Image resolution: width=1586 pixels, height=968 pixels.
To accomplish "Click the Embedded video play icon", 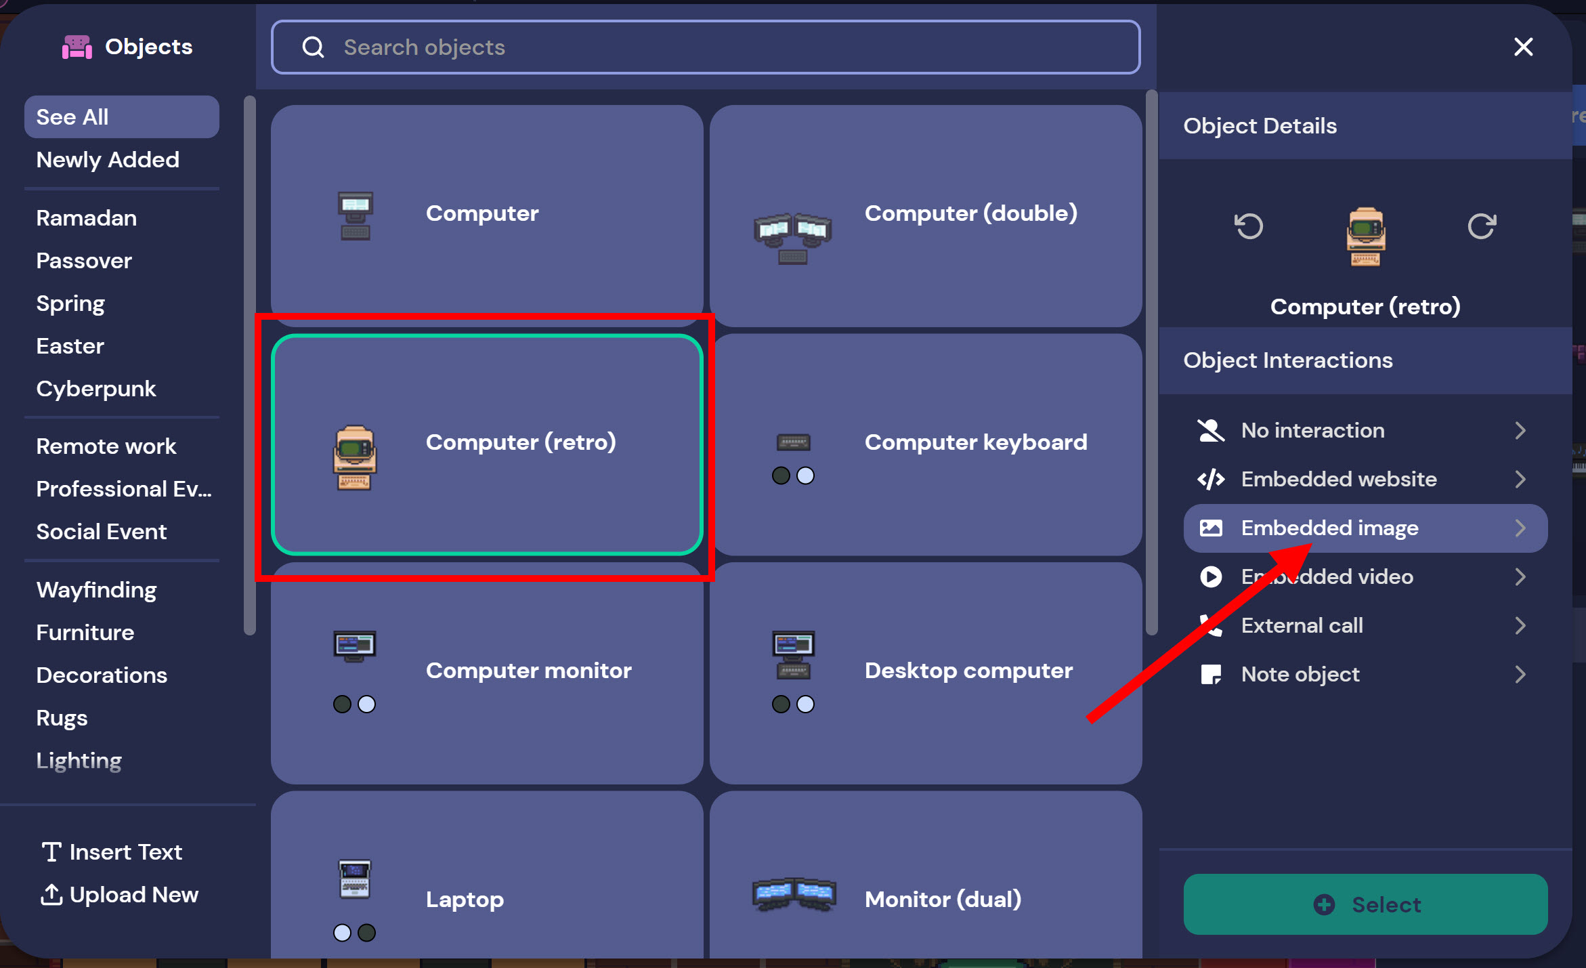I will click(1210, 576).
